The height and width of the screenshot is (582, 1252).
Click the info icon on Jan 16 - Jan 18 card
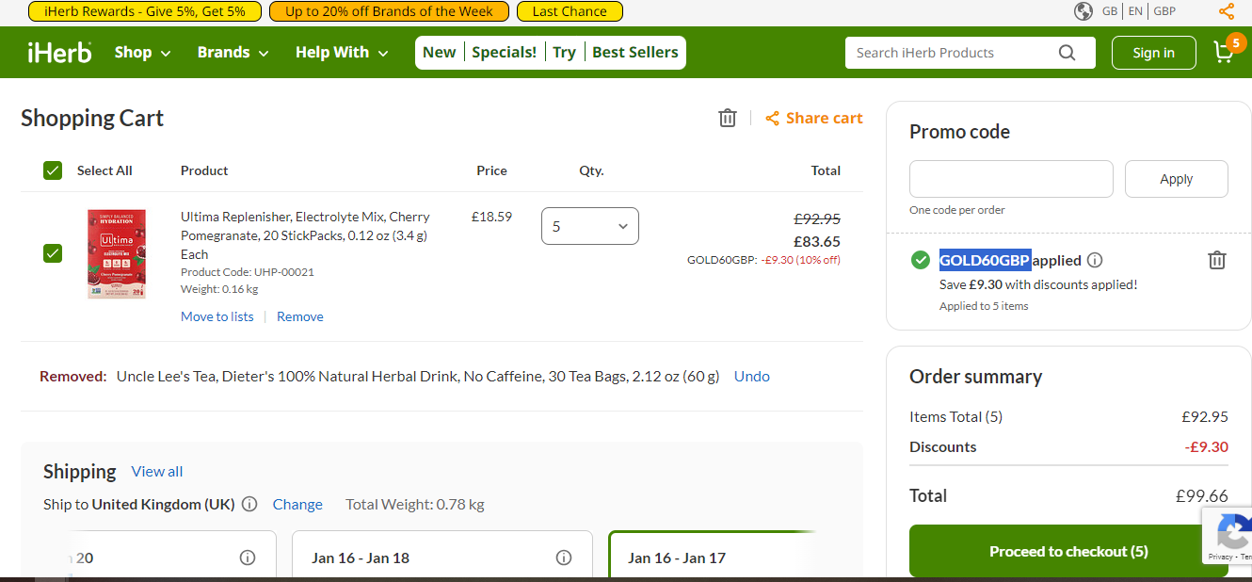pyautogui.click(x=564, y=558)
